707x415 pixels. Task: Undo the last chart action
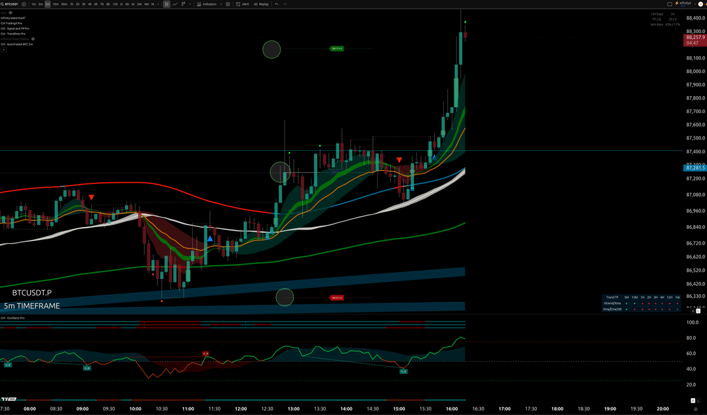pos(277,4)
